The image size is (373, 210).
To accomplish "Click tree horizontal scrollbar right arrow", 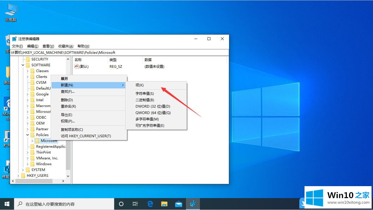I will (x=63, y=181).
